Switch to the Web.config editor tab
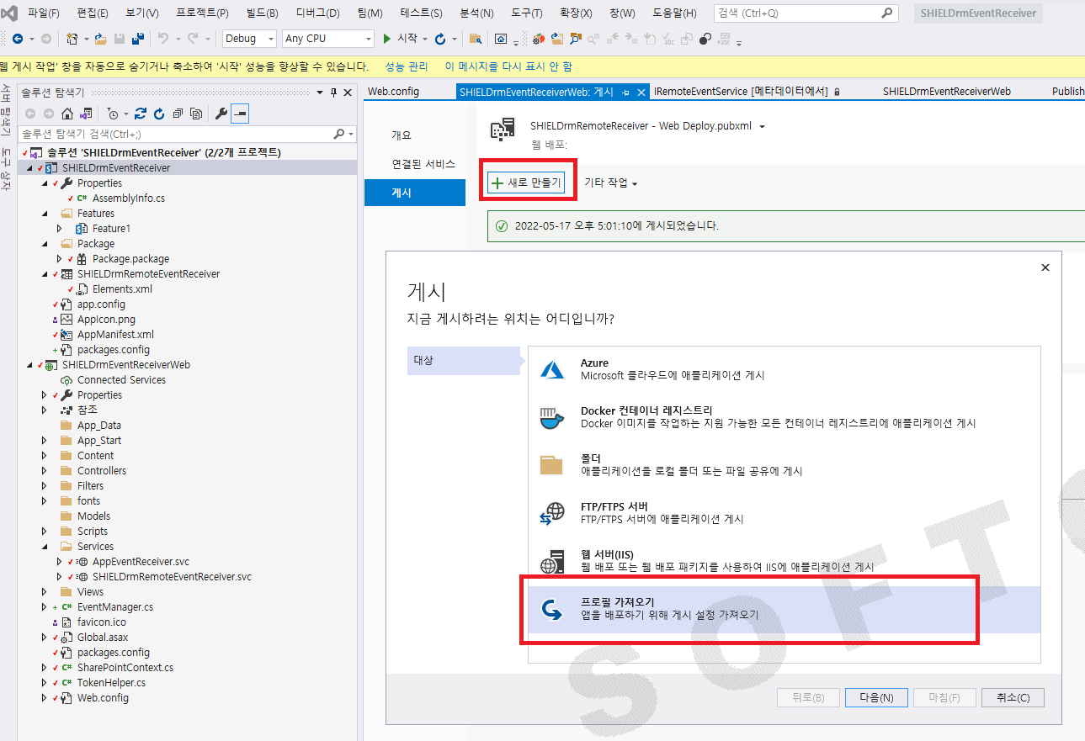 tap(393, 92)
